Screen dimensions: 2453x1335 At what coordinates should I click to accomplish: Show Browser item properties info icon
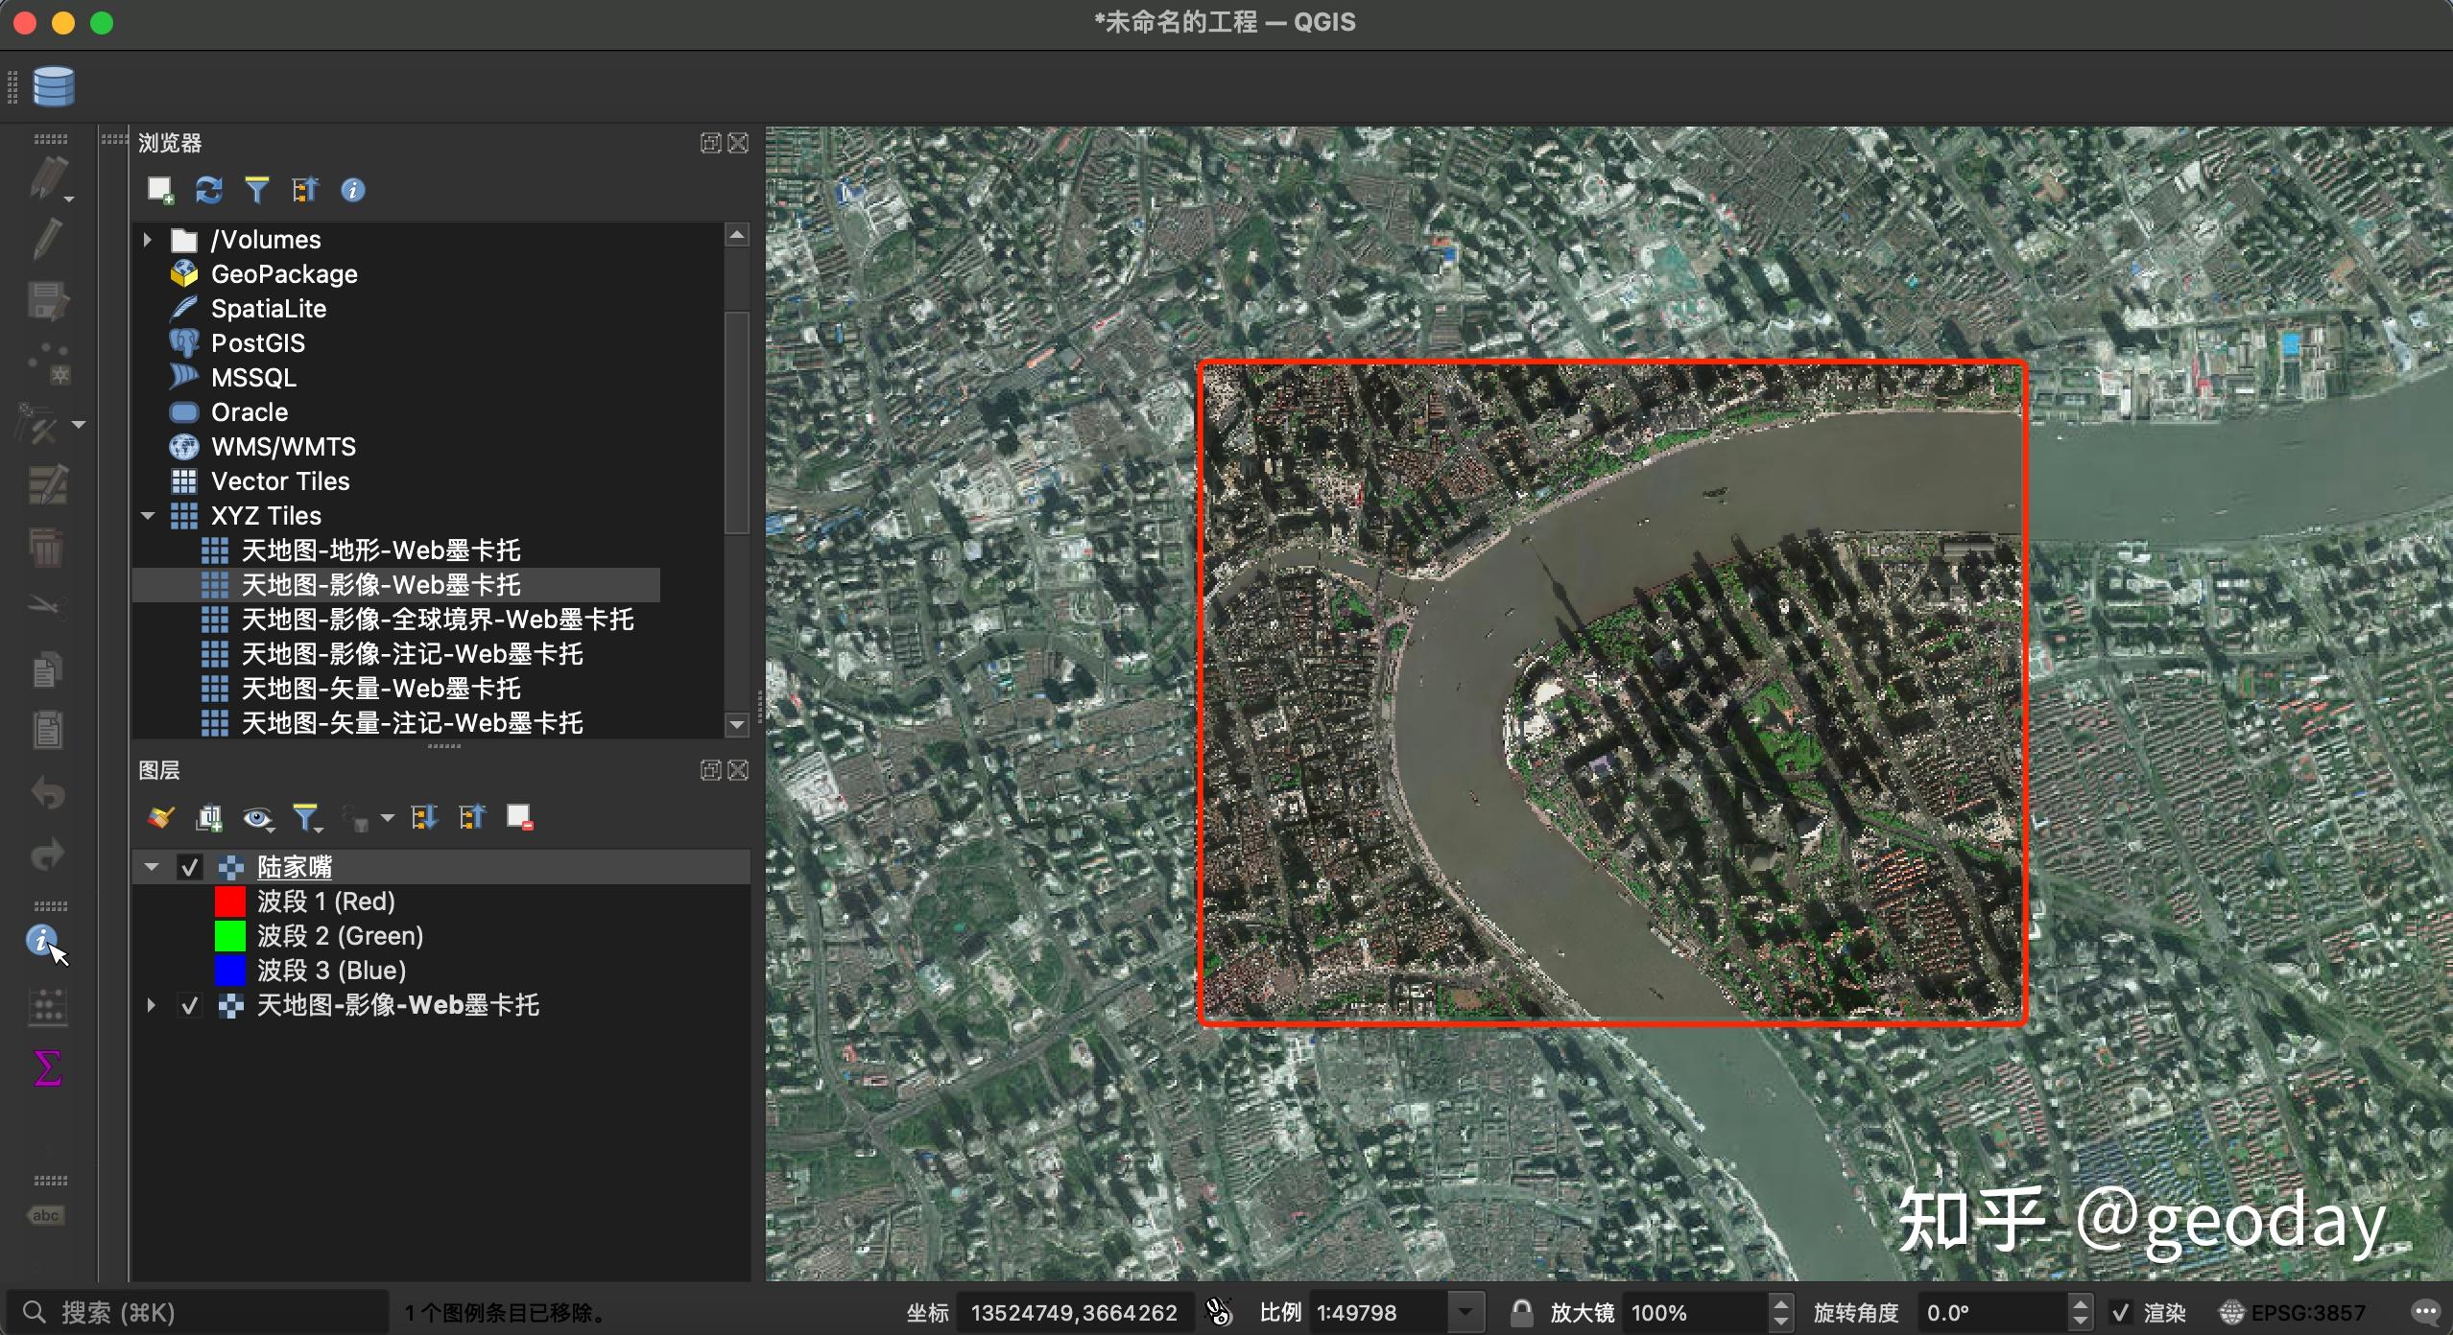(352, 190)
